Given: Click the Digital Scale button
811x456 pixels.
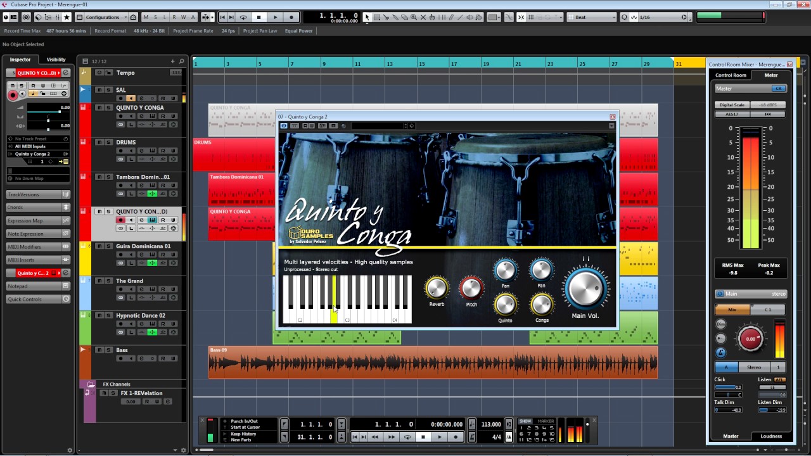Looking at the screenshot, I should (732, 104).
